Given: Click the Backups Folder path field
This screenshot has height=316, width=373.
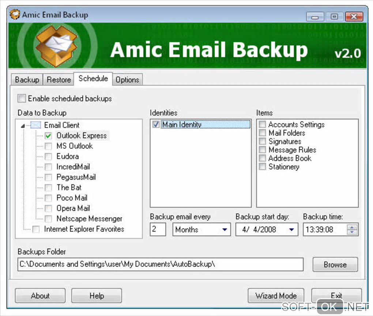Looking at the screenshot, I should (x=160, y=264).
